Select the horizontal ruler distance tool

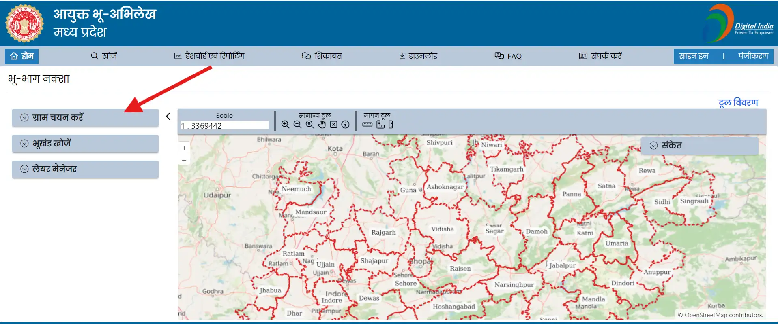tap(368, 125)
